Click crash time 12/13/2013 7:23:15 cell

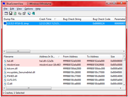pos(50,24)
